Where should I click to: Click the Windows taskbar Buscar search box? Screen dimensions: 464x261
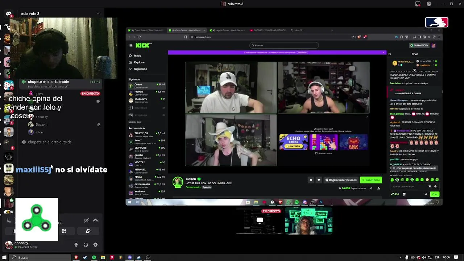click(40, 257)
